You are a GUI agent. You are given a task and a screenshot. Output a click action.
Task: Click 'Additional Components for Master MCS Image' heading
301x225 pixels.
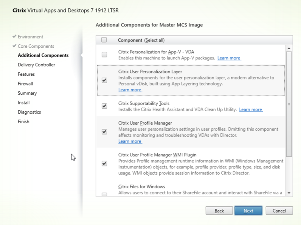pyautogui.click(x=149, y=25)
